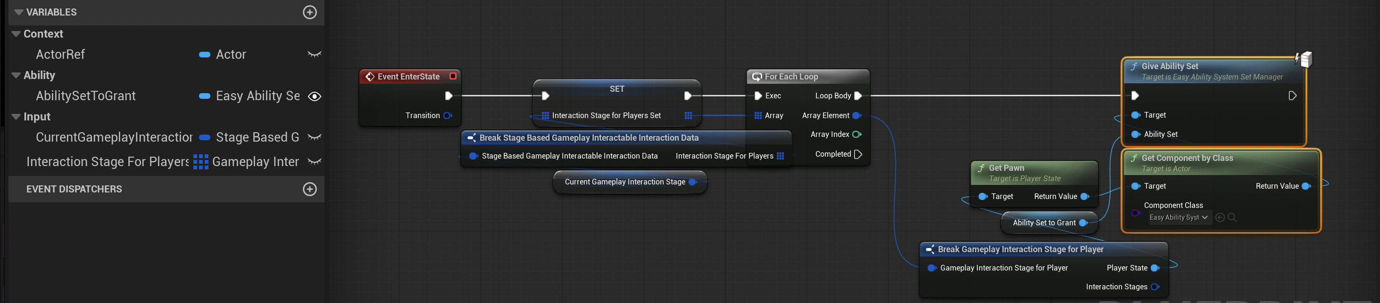Collapse the VARIABLES section
The height and width of the screenshot is (303, 1380).
(19, 12)
